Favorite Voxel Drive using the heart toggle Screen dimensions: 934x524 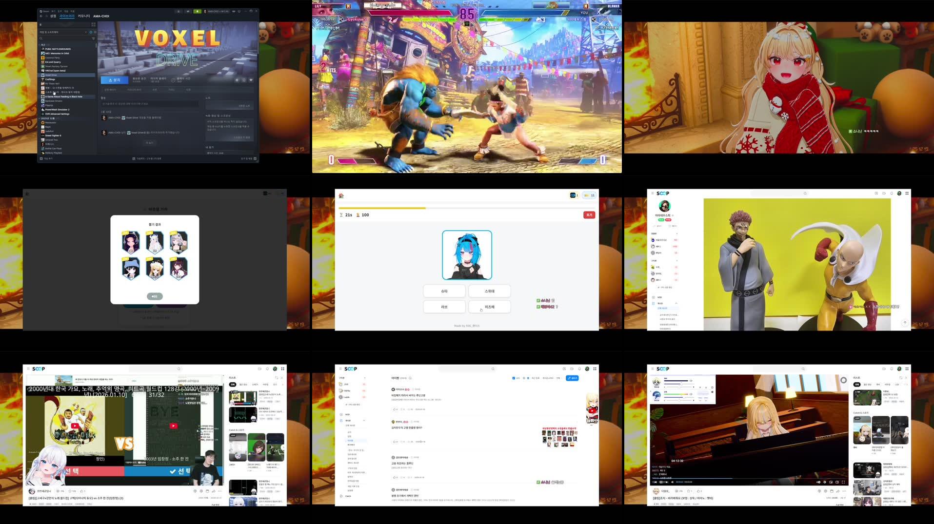click(x=251, y=80)
